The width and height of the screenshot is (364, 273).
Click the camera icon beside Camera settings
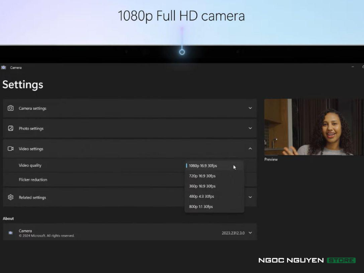[10, 108]
